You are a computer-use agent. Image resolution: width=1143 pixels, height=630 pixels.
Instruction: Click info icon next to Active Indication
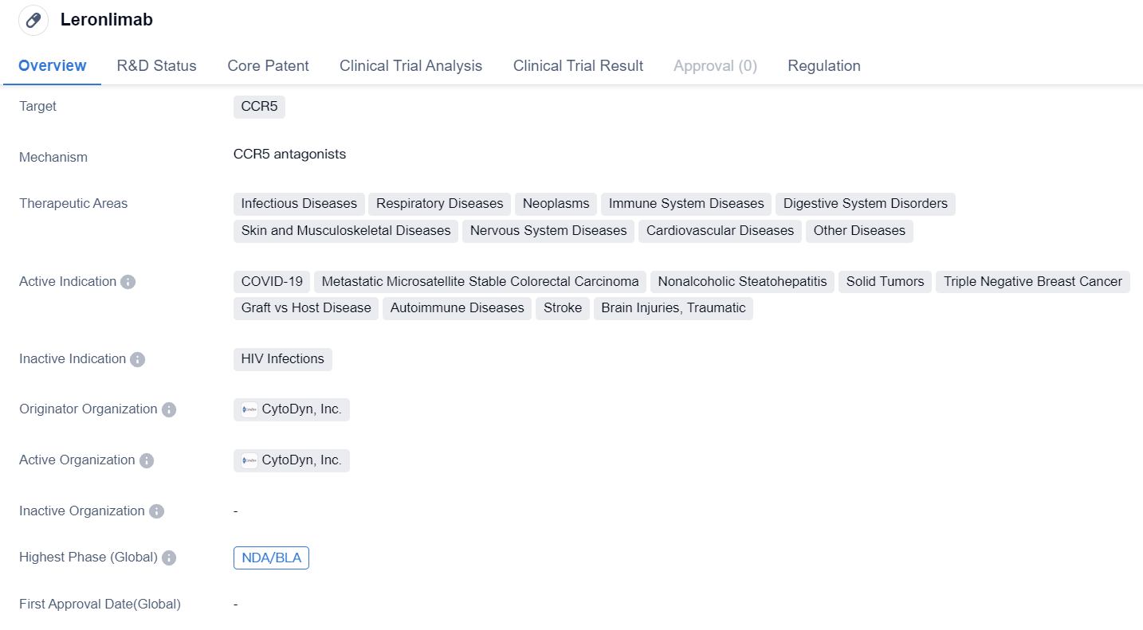128,282
